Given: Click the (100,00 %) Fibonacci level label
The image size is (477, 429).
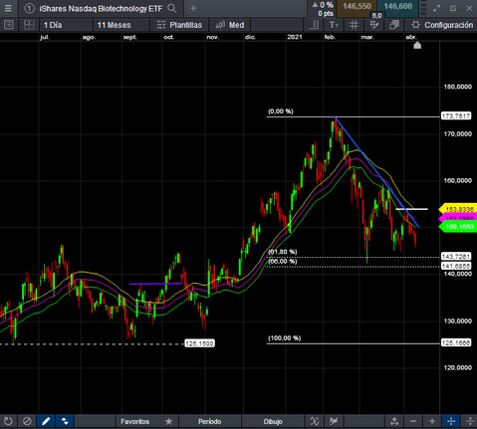Looking at the screenshot, I should [x=284, y=338].
